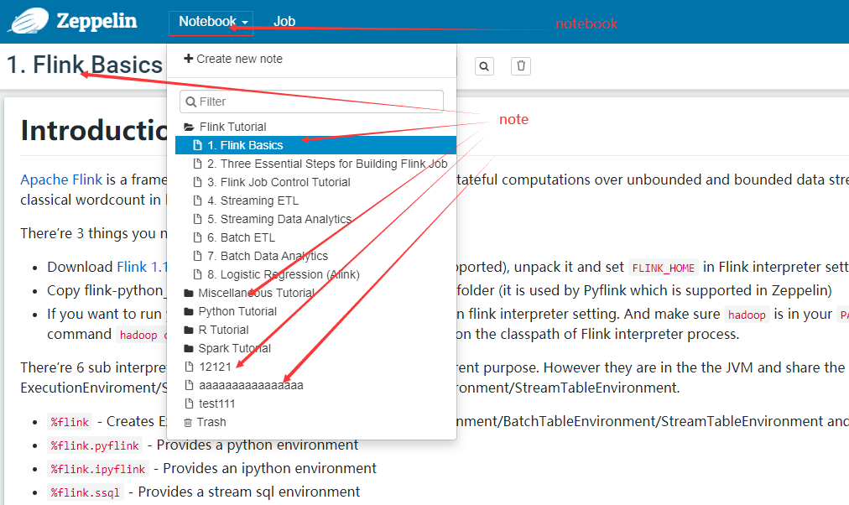Choose Create new note from the menu
849x505 pixels.
click(233, 59)
